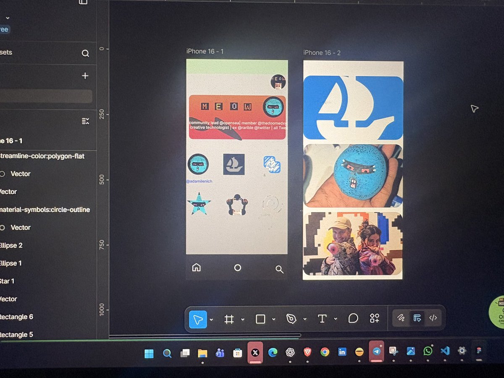Open X app in taskbar
The height and width of the screenshot is (378, 504).
tap(255, 352)
